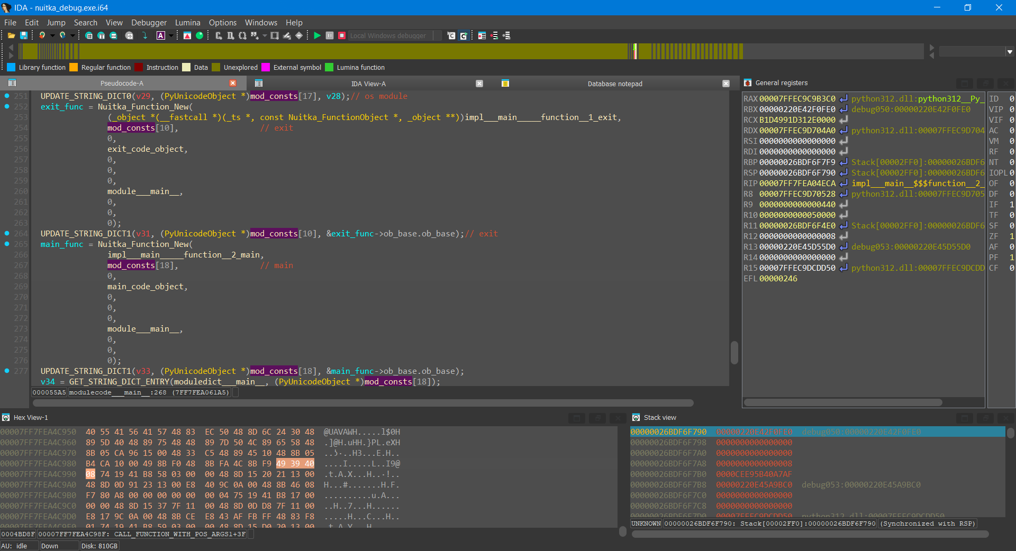Toggle the ZF flag value

[1011, 236]
